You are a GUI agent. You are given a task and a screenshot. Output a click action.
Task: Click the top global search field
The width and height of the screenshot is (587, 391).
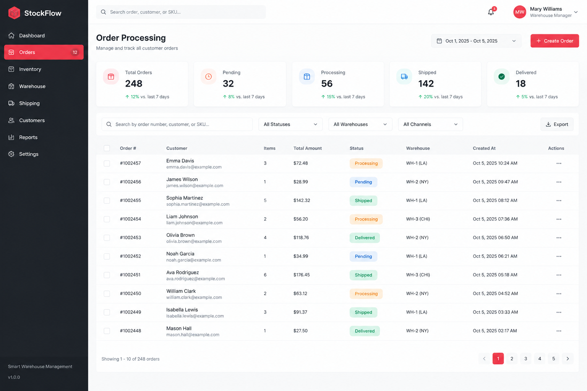click(x=181, y=12)
